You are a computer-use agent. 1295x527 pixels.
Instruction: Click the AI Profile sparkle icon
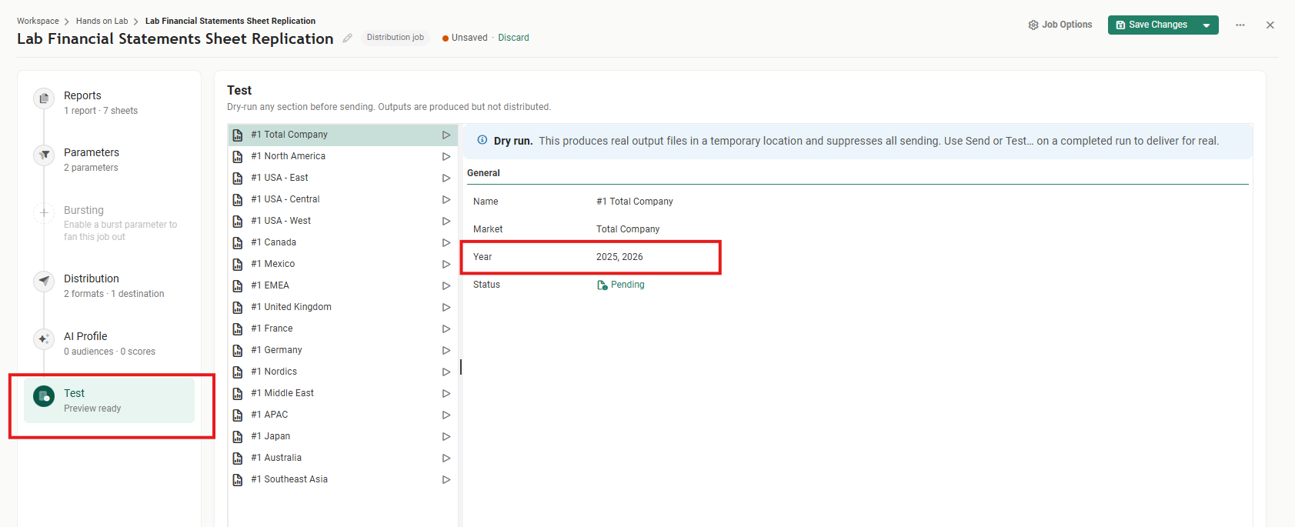pyautogui.click(x=44, y=339)
